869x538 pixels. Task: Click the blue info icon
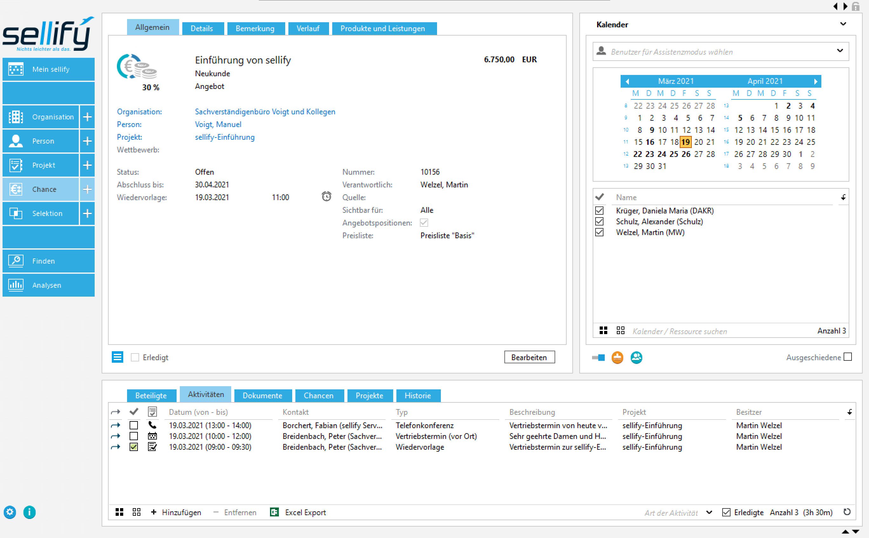30,512
